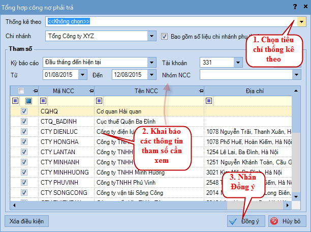Toggle 'Bao gồm số liệu chi nhánh' checkbox
Image resolution: width=311 pixels, height=232 pixels.
165,37
